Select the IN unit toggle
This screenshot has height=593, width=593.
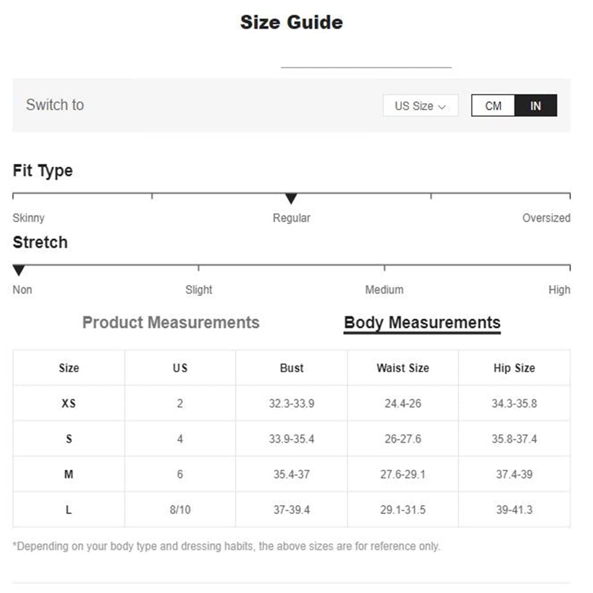point(535,106)
